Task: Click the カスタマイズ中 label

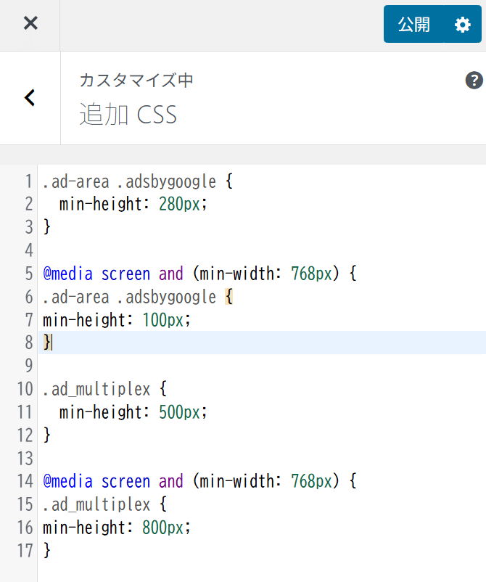Action: pyautogui.click(x=136, y=80)
